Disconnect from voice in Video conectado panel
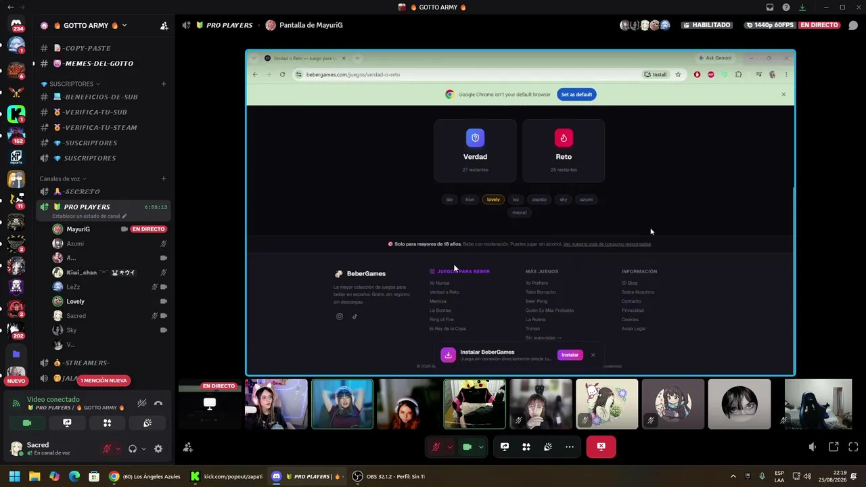Screen dimensions: 866x487 [158, 403]
